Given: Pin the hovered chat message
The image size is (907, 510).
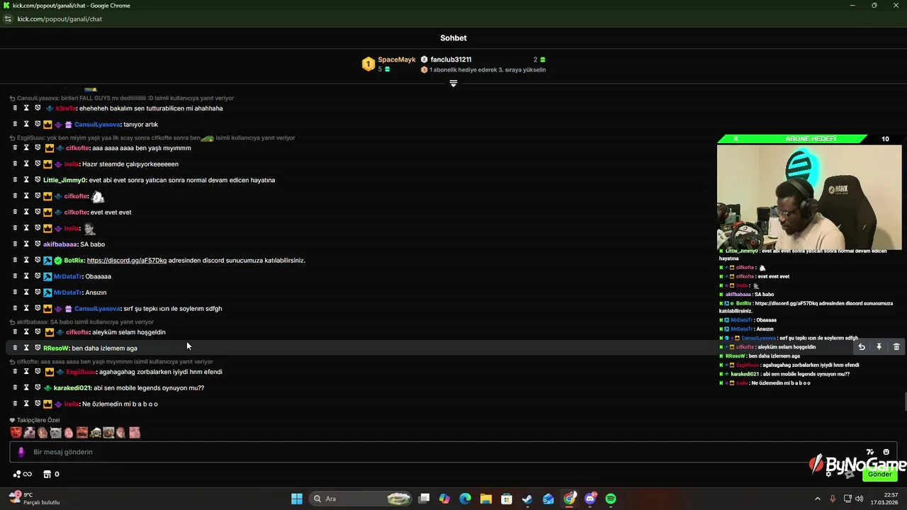Looking at the screenshot, I should click(x=879, y=347).
